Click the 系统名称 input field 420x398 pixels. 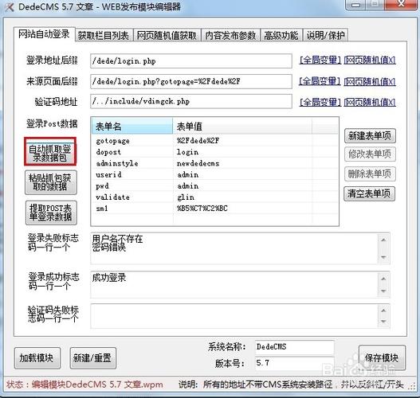294,347
